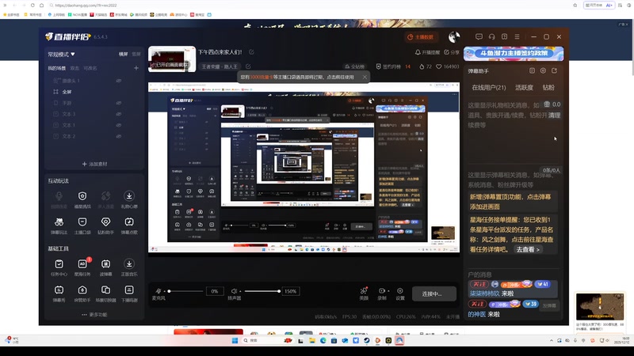Open the 录制 options dropdown arrow
634x356 pixels.
click(388, 291)
